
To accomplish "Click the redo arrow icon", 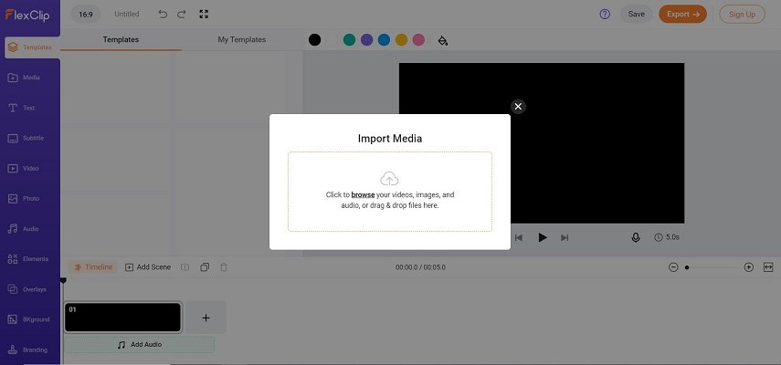I will coord(182,15).
